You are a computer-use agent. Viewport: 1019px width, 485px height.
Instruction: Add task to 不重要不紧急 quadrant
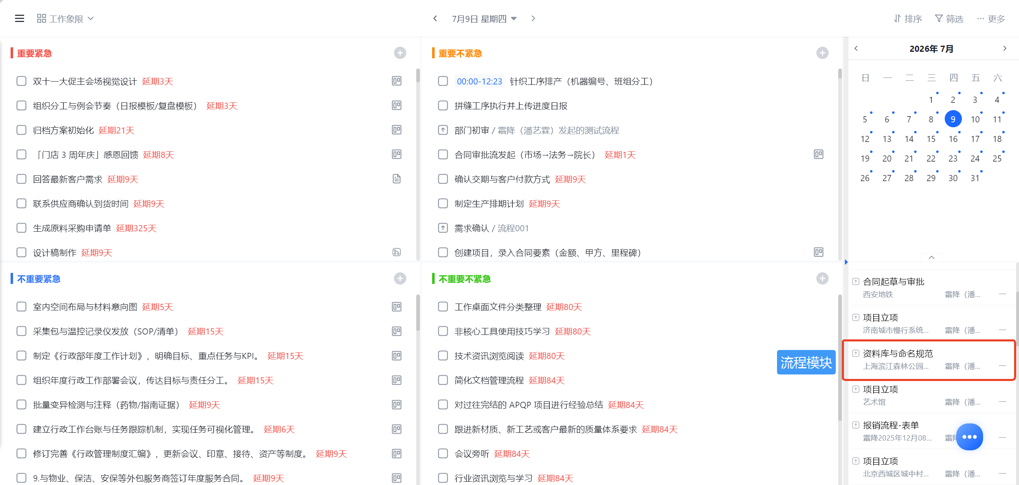(x=822, y=279)
